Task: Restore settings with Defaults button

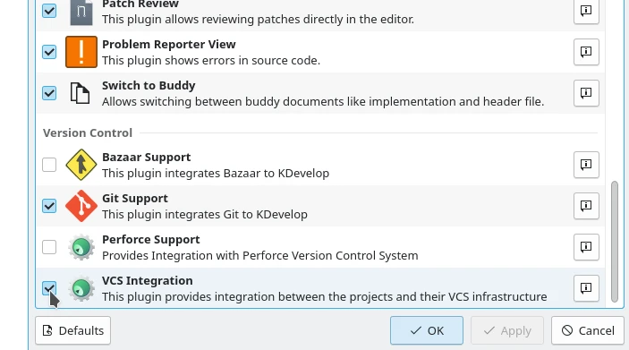Action: click(72, 330)
